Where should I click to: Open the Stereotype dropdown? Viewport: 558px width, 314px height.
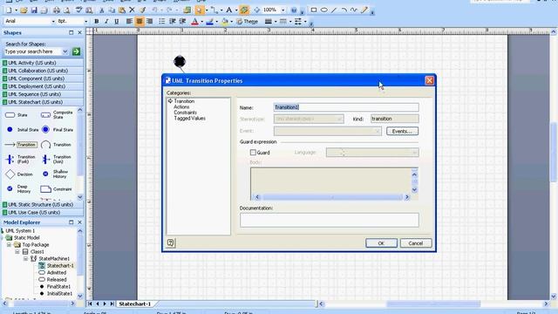pyautogui.click(x=339, y=119)
